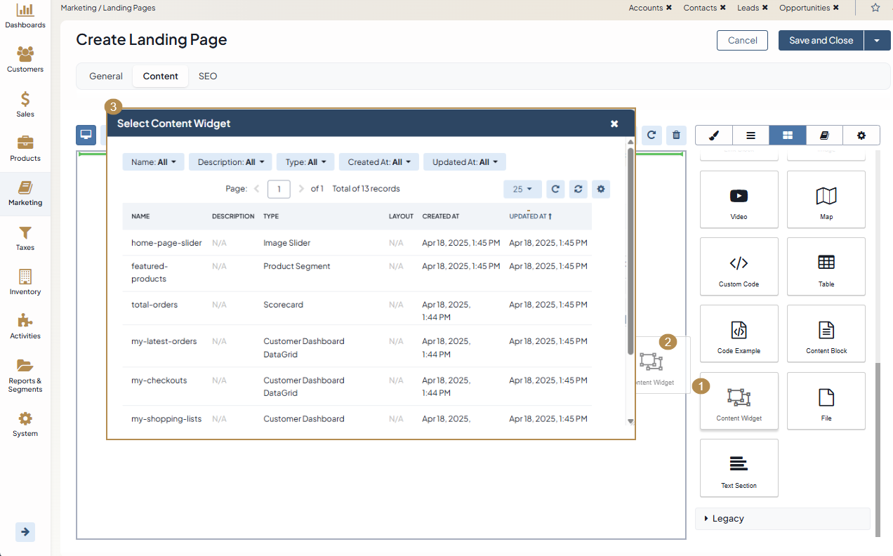The image size is (893, 556).
Task: Toggle desktop device view
Action: 86,135
